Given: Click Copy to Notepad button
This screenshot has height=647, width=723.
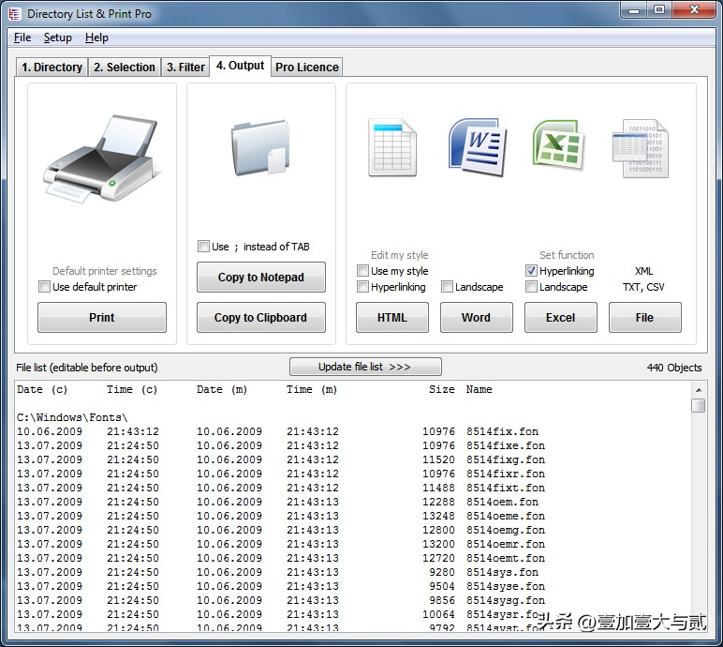Looking at the screenshot, I should pyautogui.click(x=261, y=278).
